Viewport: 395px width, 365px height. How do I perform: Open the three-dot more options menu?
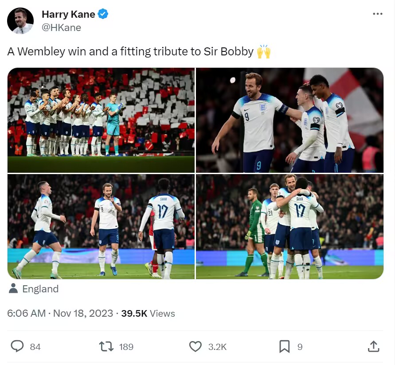(377, 14)
